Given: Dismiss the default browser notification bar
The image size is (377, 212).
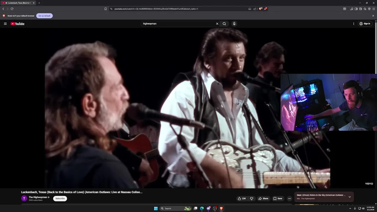Looking at the screenshot, I should pos(373,16).
